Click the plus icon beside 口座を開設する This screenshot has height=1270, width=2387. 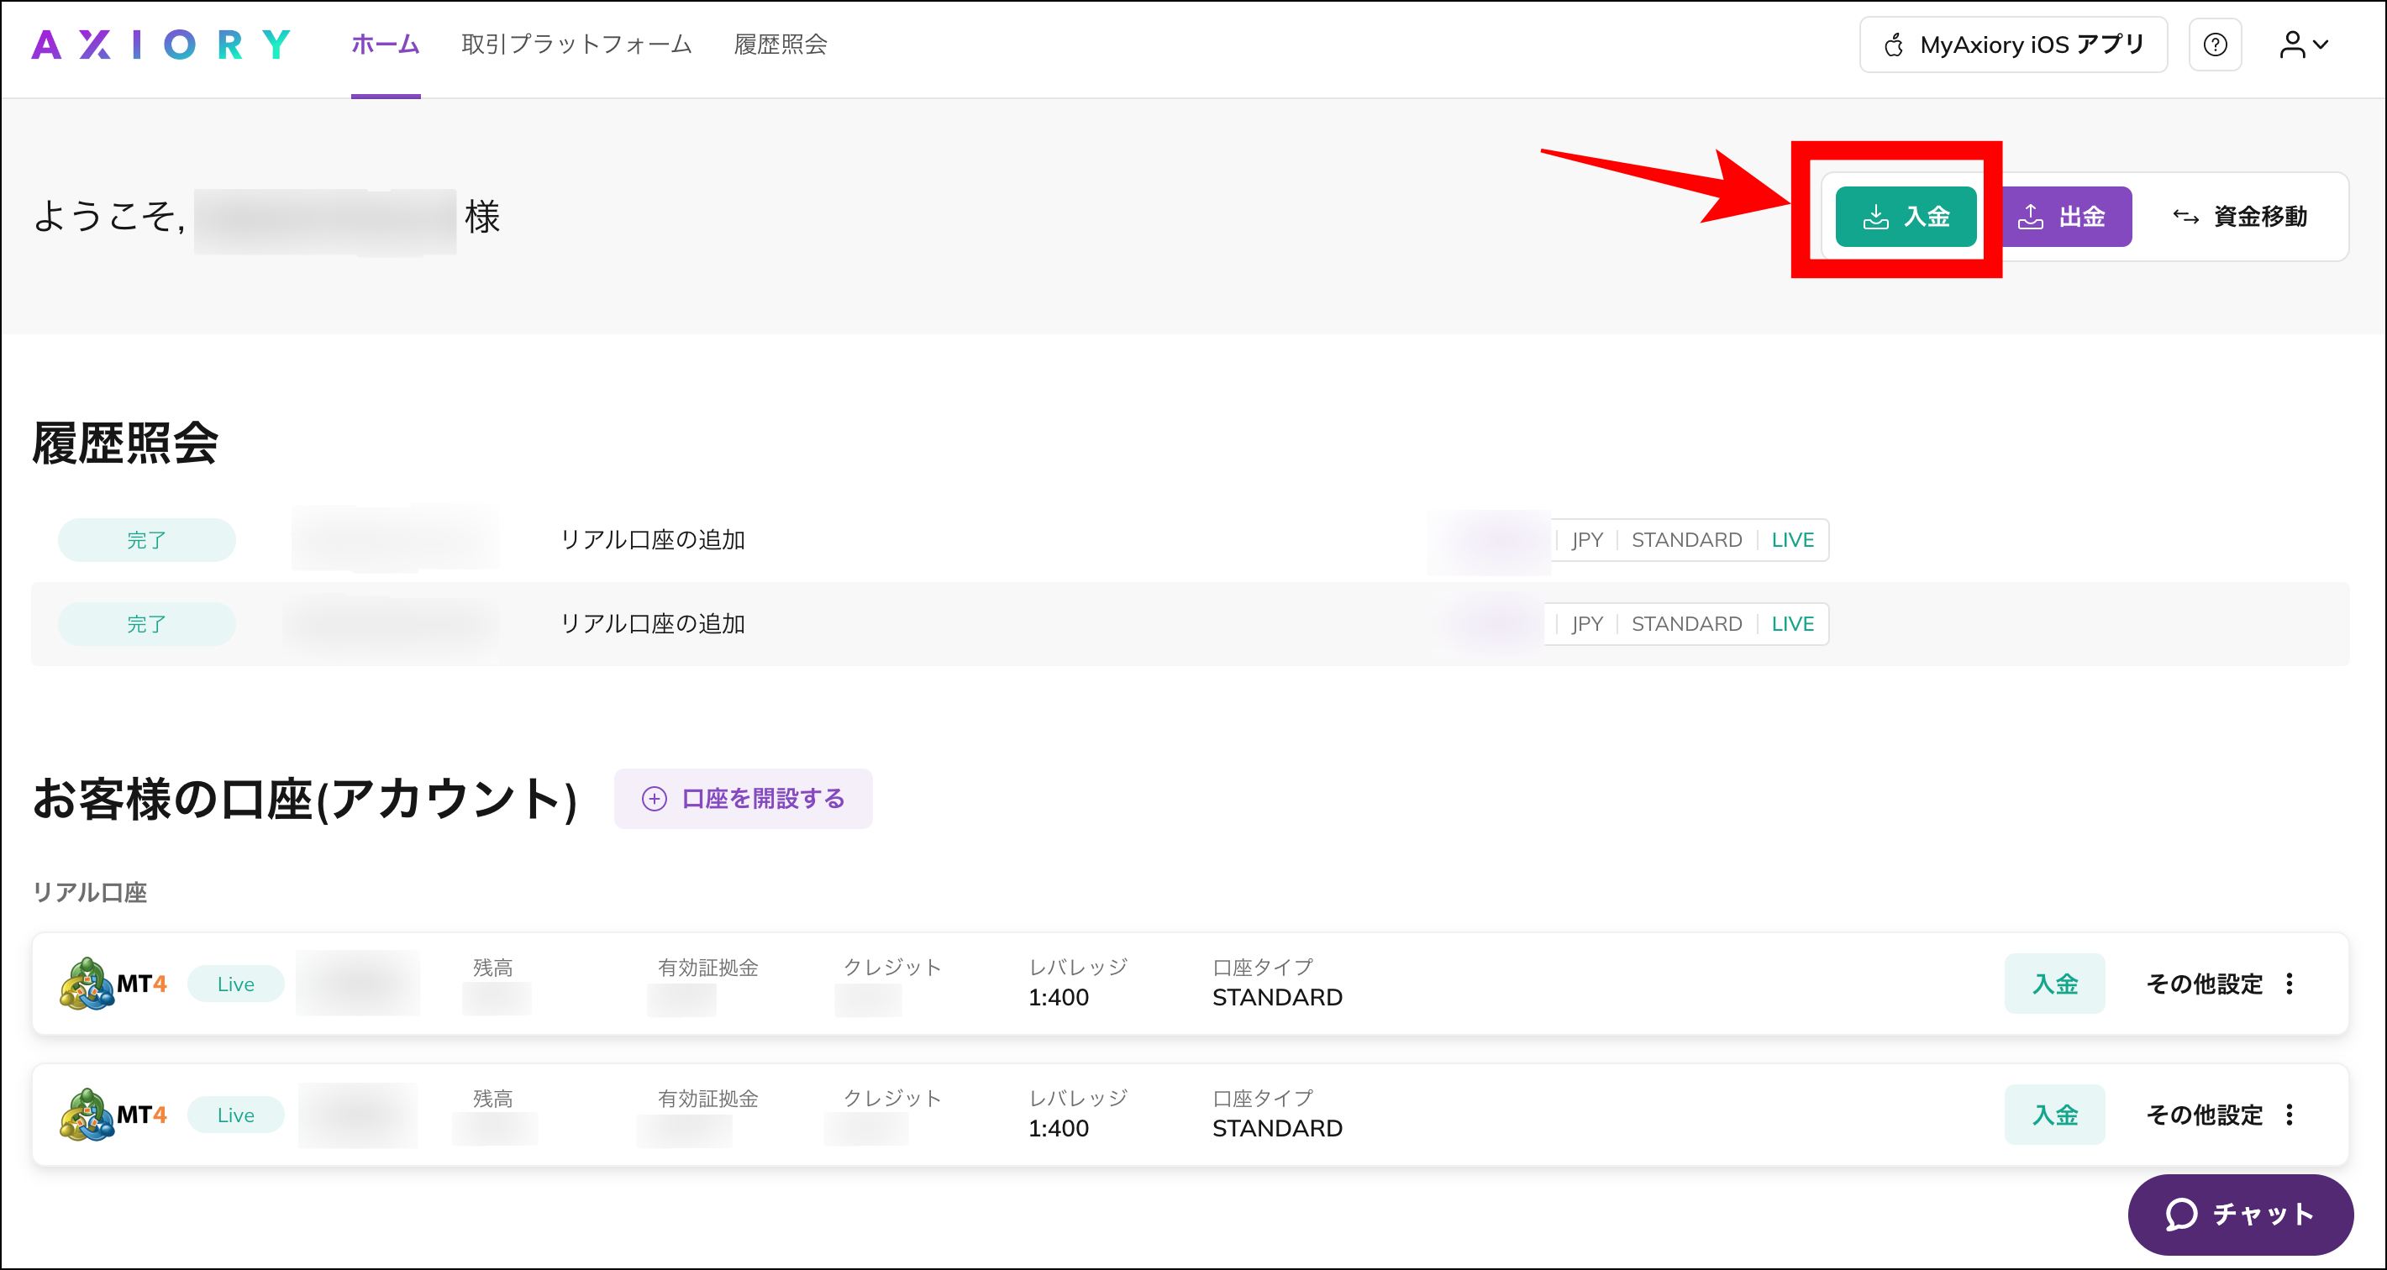click(x=655, y=798)
